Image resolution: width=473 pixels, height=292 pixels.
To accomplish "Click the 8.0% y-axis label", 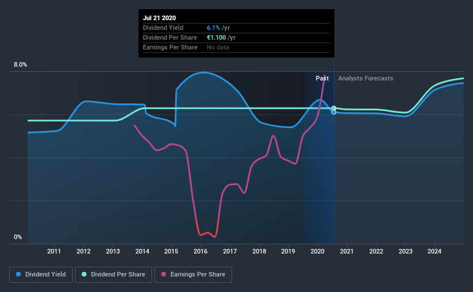I will click(x=20, y=65).
